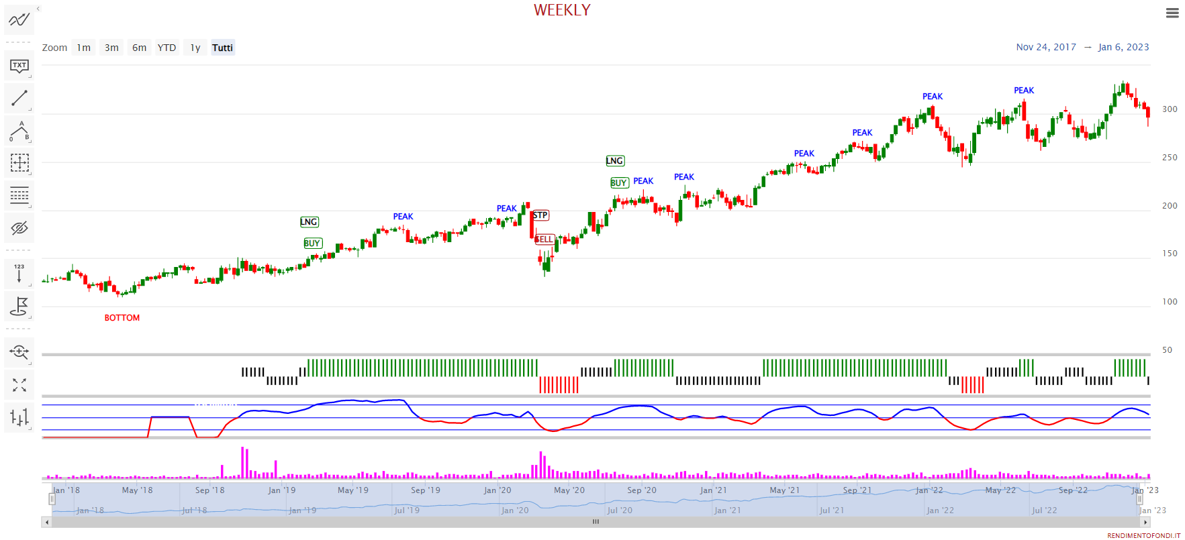This screenshot has height=540, width=1185.
Task: Open the chart hamburger context menu
Action: click(1172, 13)
